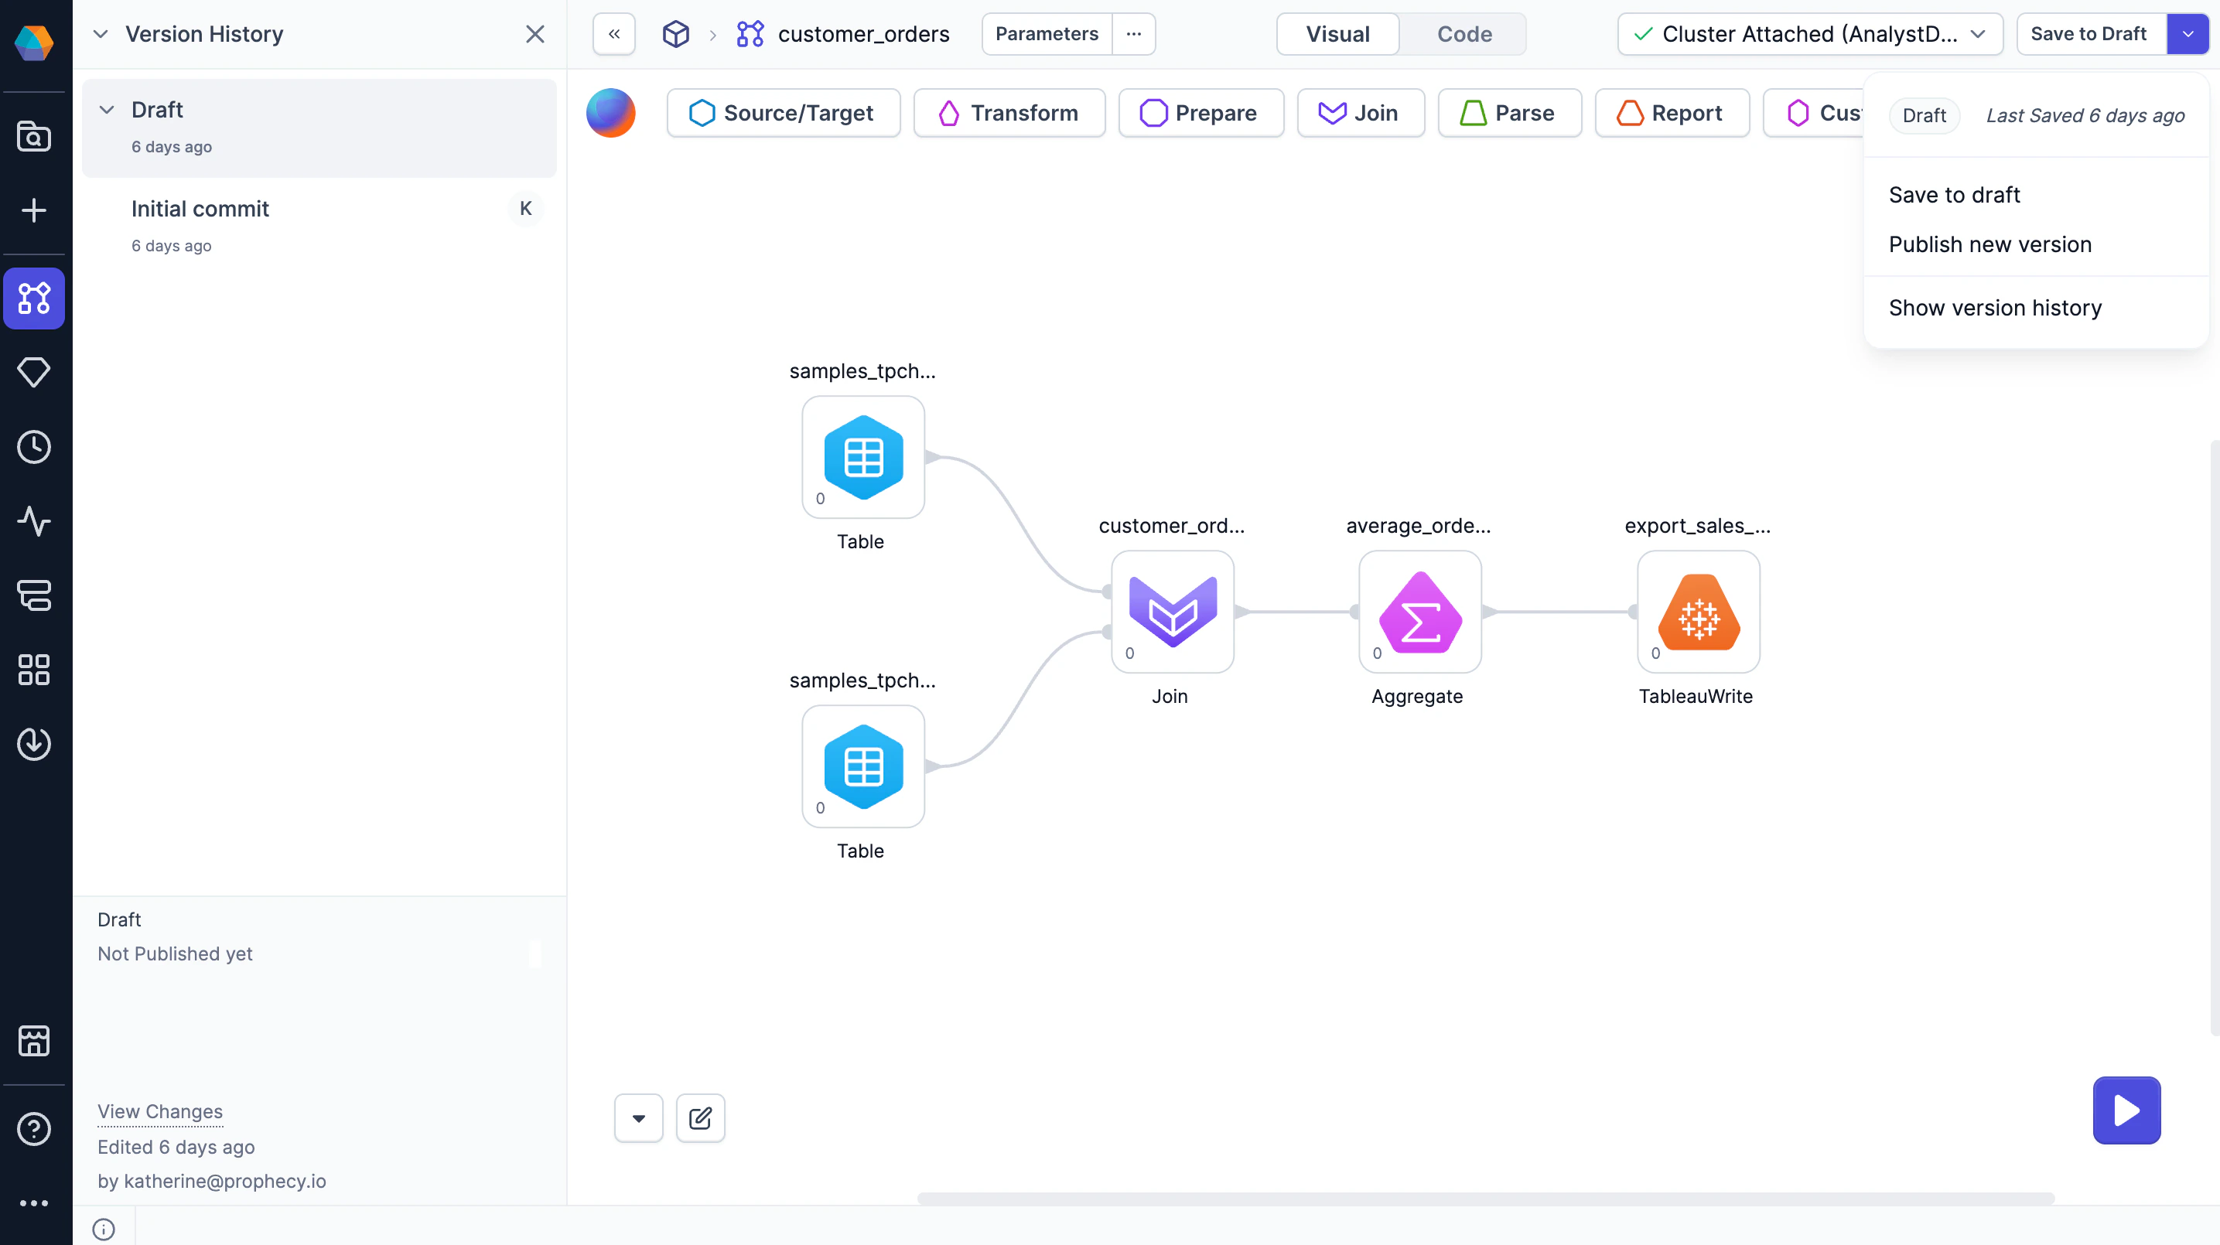Select the upper Table source gem
The height and width of the screenshot is (1245, 2220).
coord(863,458)
